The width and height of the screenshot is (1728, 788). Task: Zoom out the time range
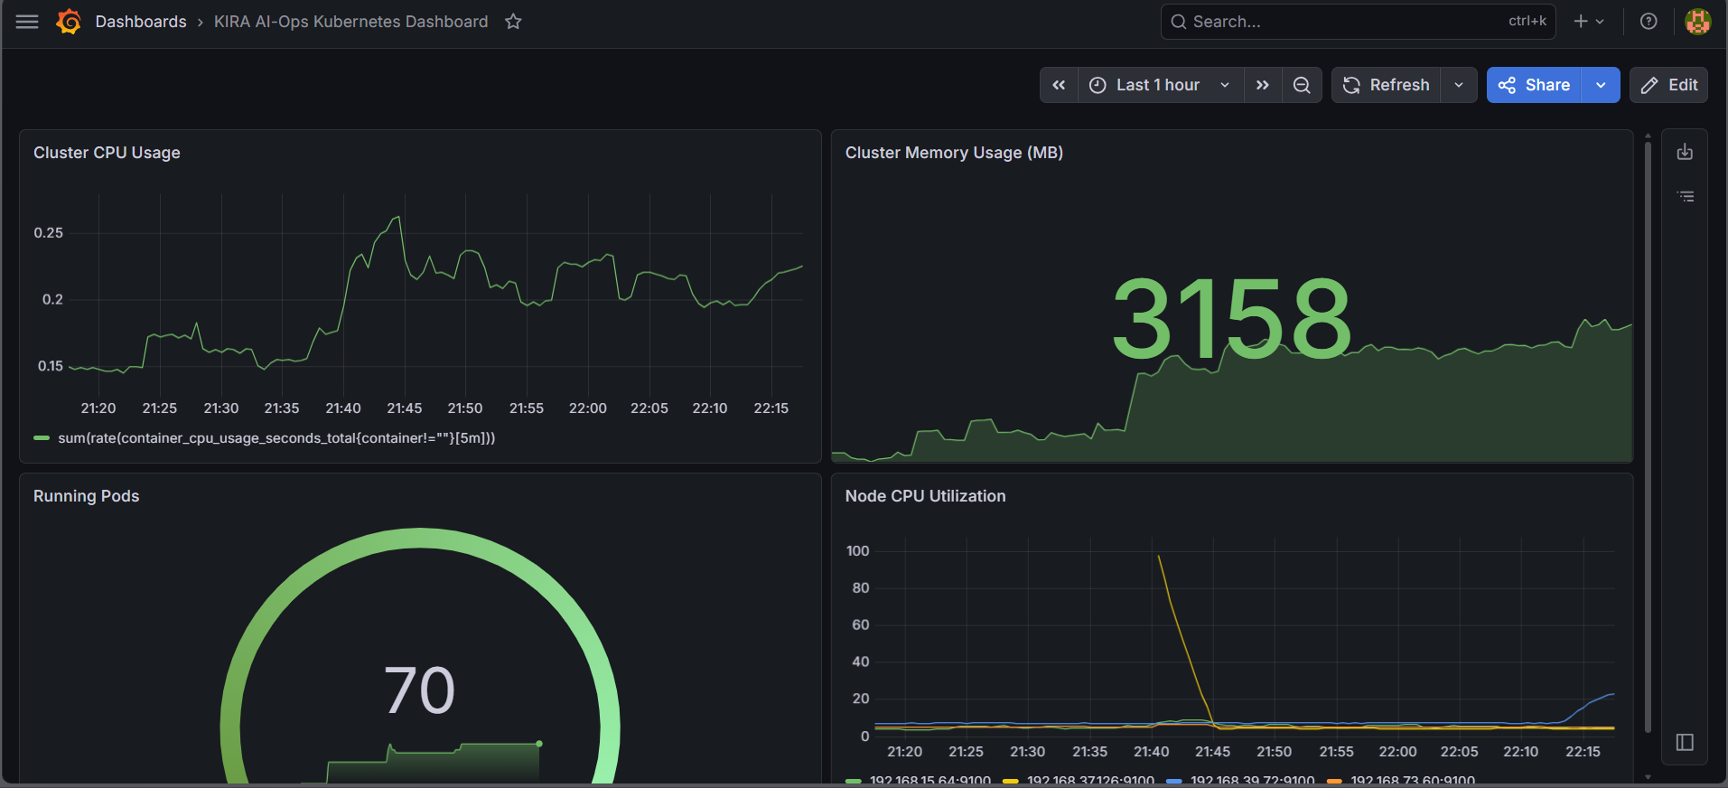[x=1302, y=85]
